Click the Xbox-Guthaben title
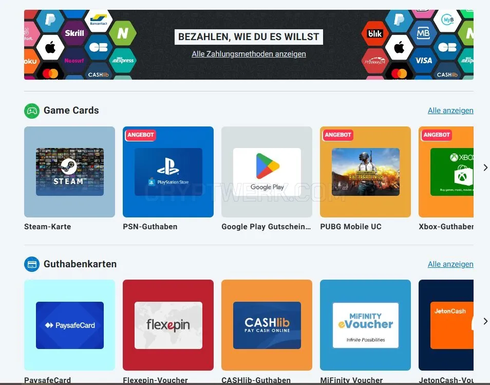This screenshot has height=385, width=490. click(x=446, y=227)
